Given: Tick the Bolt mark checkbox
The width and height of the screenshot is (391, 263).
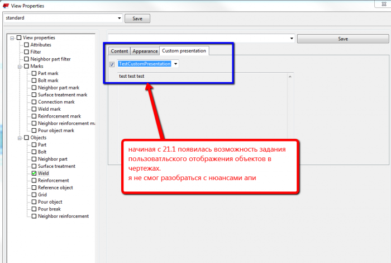Looking at the screenshot, I should [34, 81].
